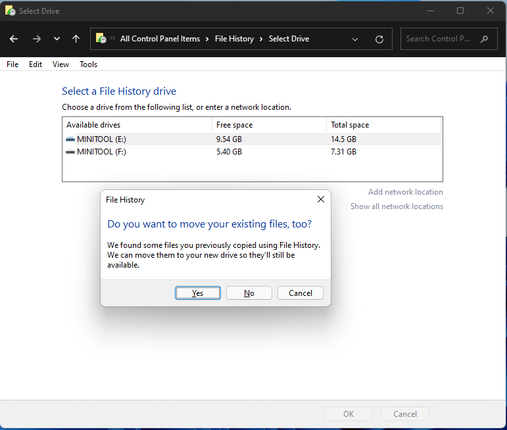Expand the address bar history dropdown
507x430 pixels.
click(x=354, y=39)
